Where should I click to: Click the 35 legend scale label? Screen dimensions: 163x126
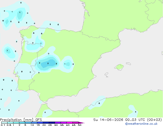[62, 125]
